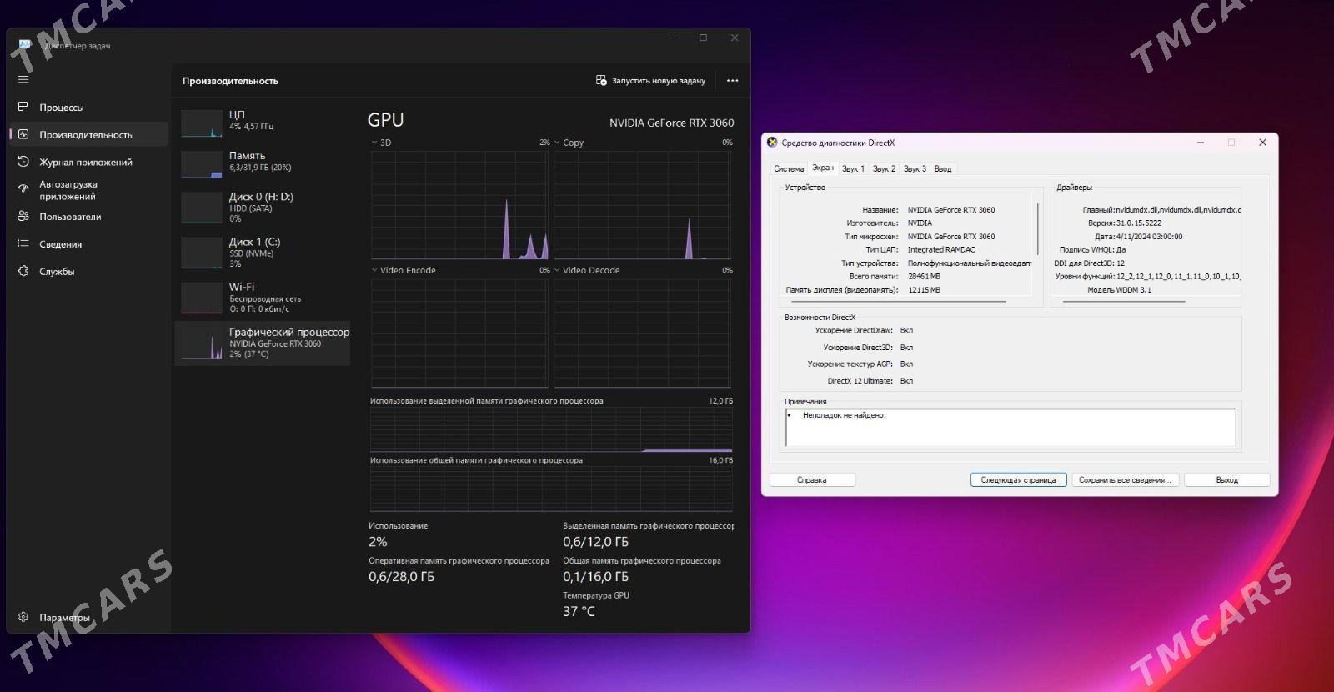The height and width of the screenshot is (692, 1334).
Task: Click the DirectX diagnostic tool title icon
Action: [772, 143]
